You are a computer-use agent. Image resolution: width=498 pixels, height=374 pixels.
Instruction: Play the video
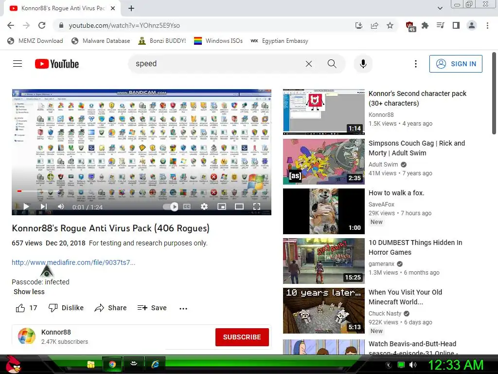[x=26, y=206]
